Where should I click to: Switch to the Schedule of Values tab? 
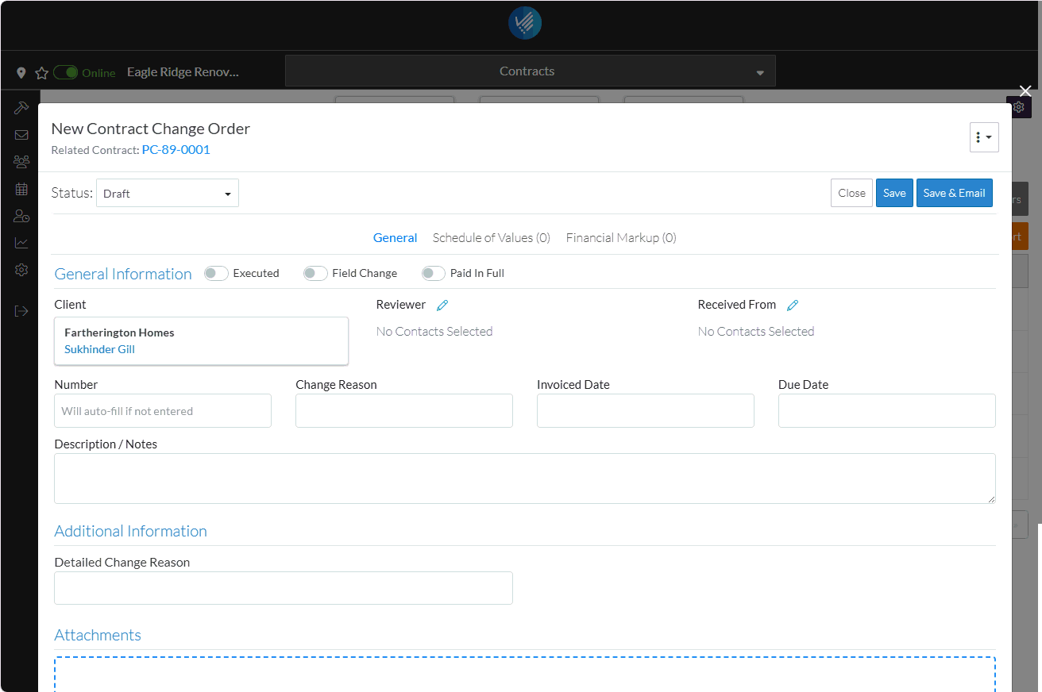tap(491, 238)
